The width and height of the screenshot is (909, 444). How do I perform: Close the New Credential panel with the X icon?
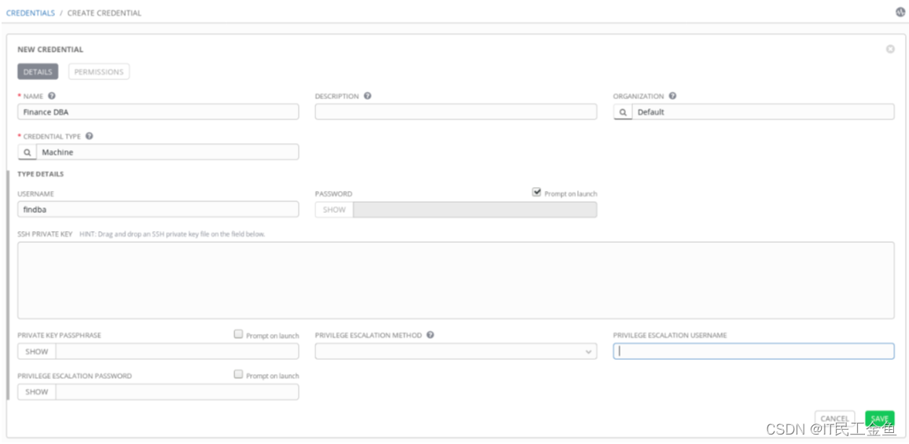pos(890,50)
